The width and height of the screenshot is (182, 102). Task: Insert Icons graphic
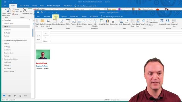pyautogui.click(x=90, y=22)
